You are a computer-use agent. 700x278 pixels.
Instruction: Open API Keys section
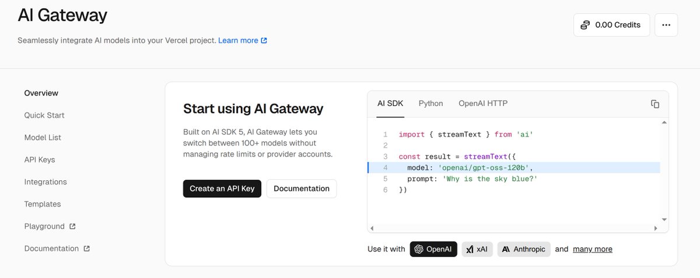click(40, 159)
